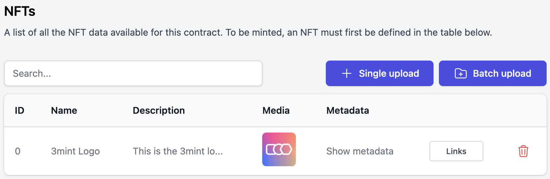This screenshot has height=179, width=550.
Task: Click the sentence starting 'A list of all'
Action: point(114,32)
